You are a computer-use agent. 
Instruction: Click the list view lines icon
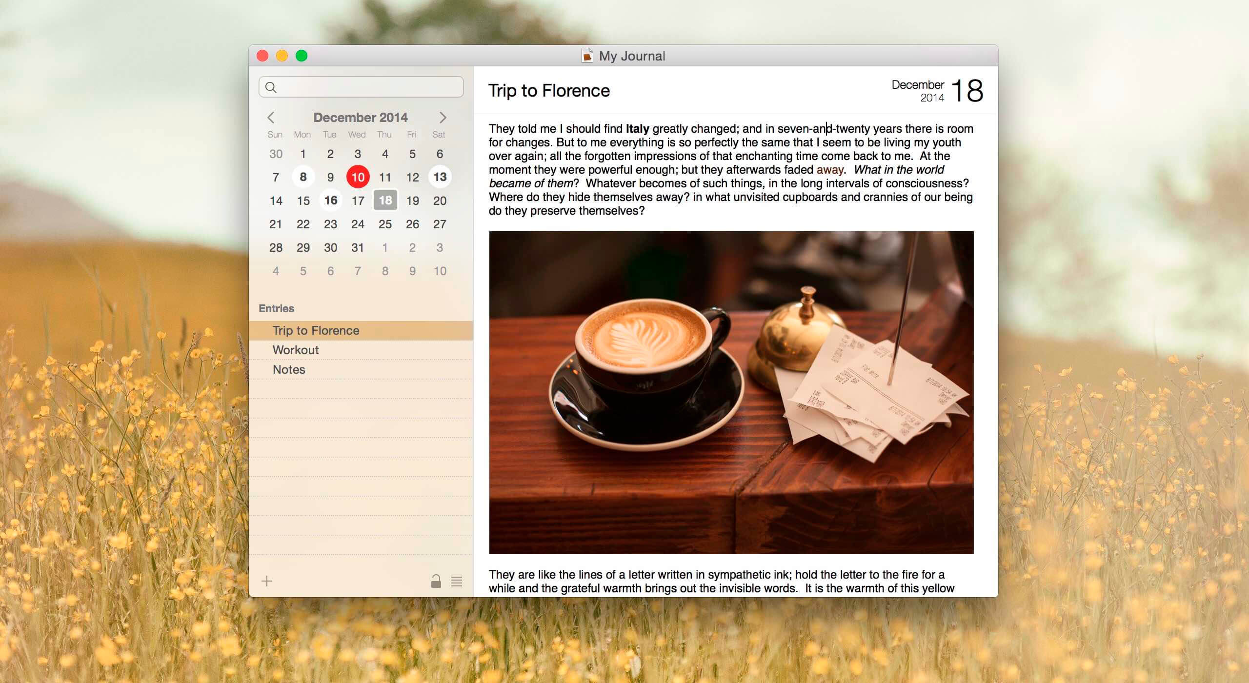[457, 581]
